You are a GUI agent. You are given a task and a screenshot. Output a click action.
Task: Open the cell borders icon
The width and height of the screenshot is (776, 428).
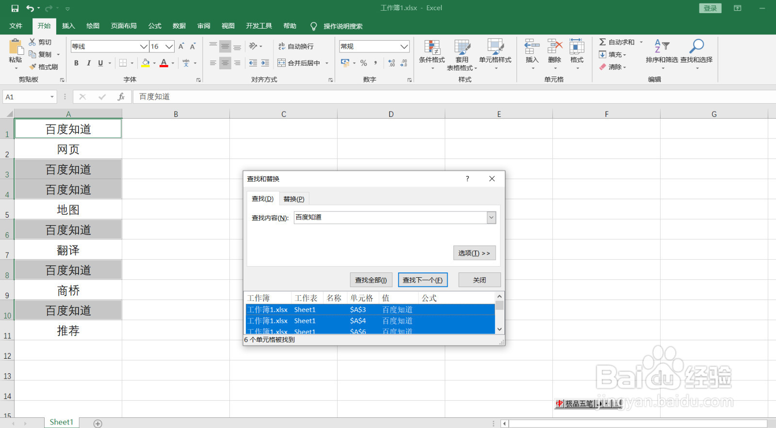pyautogui.click(x=123, y=63)
